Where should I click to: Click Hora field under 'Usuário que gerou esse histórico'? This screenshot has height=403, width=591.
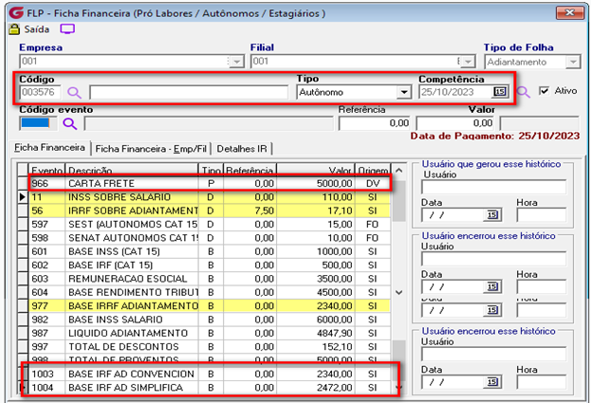pyautogui.click(x=542, y=215)
